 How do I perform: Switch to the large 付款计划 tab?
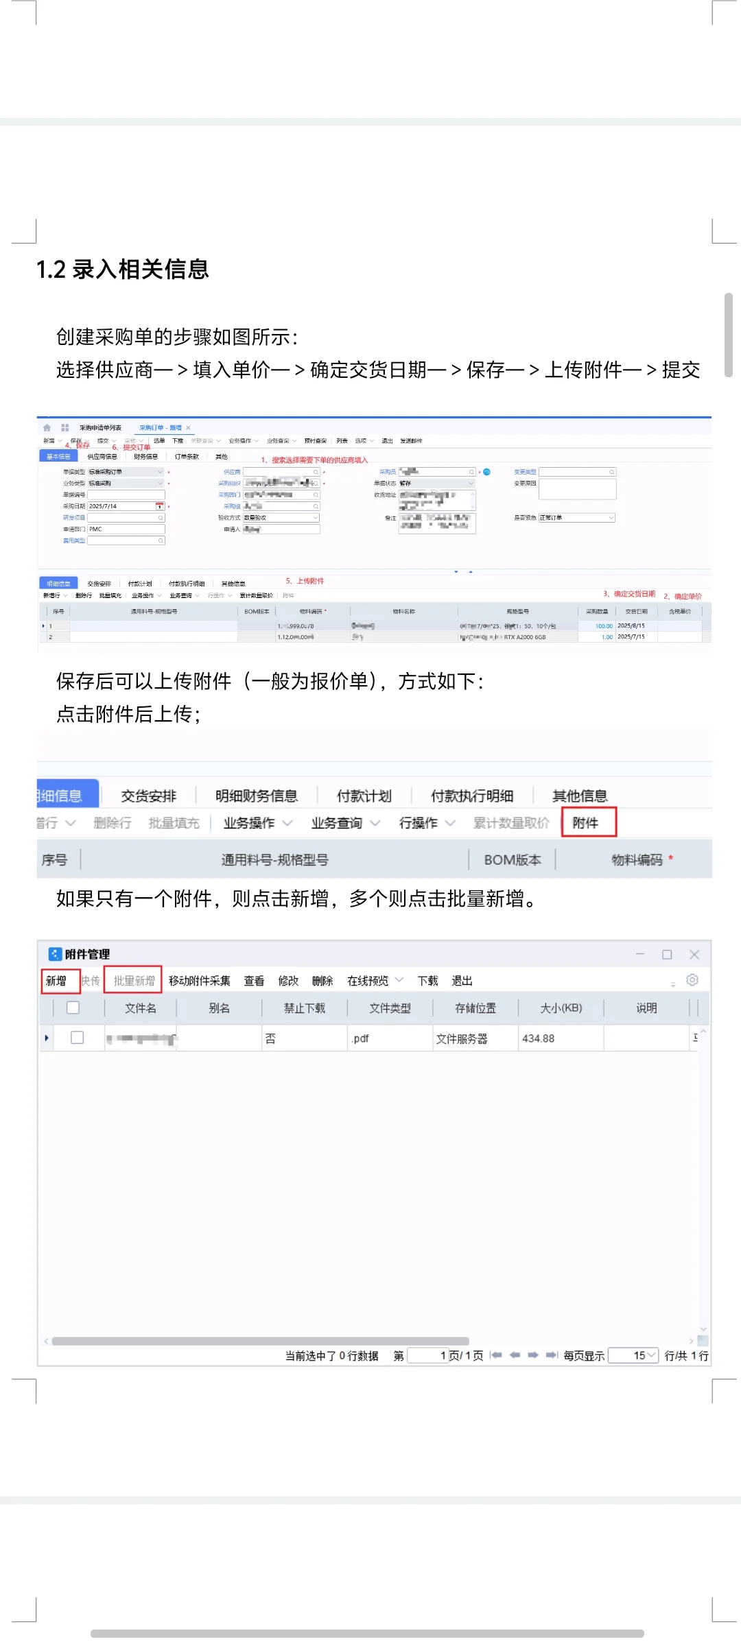pyautogui.click(x=364, y=796)
